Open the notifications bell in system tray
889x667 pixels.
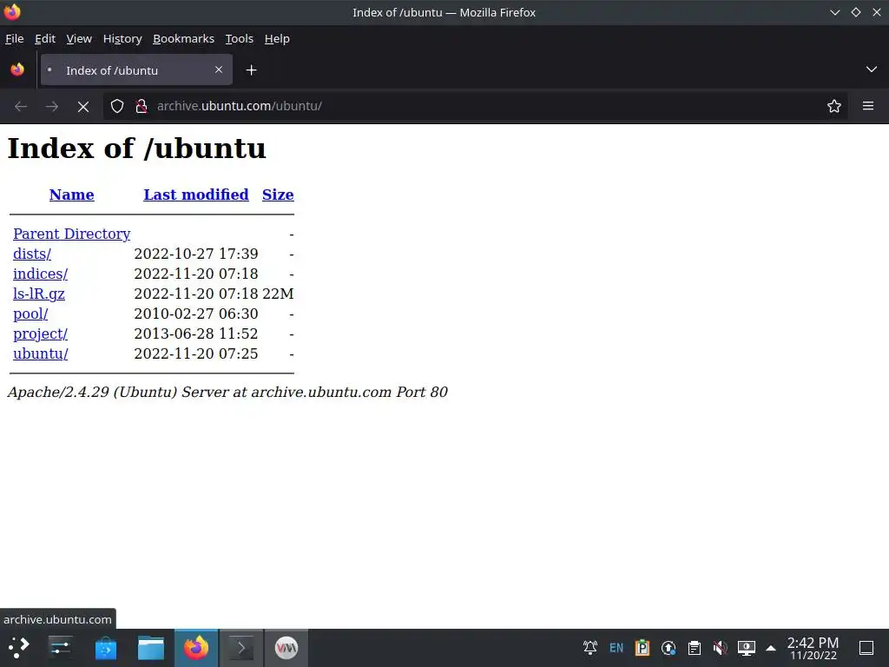coord(590,648)
